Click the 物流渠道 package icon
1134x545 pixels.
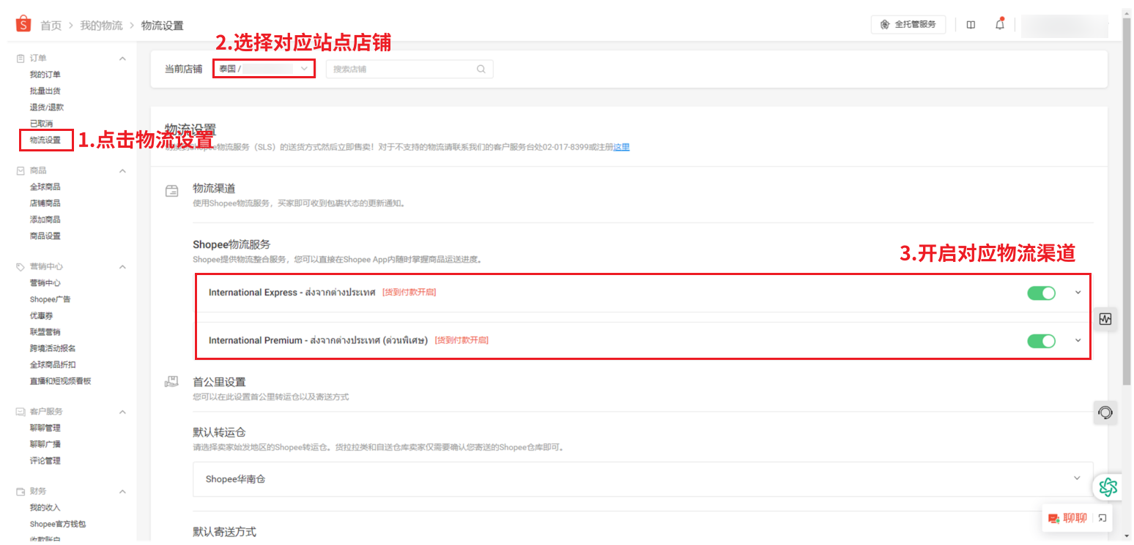pyautogui.click(x=172, y=191)
